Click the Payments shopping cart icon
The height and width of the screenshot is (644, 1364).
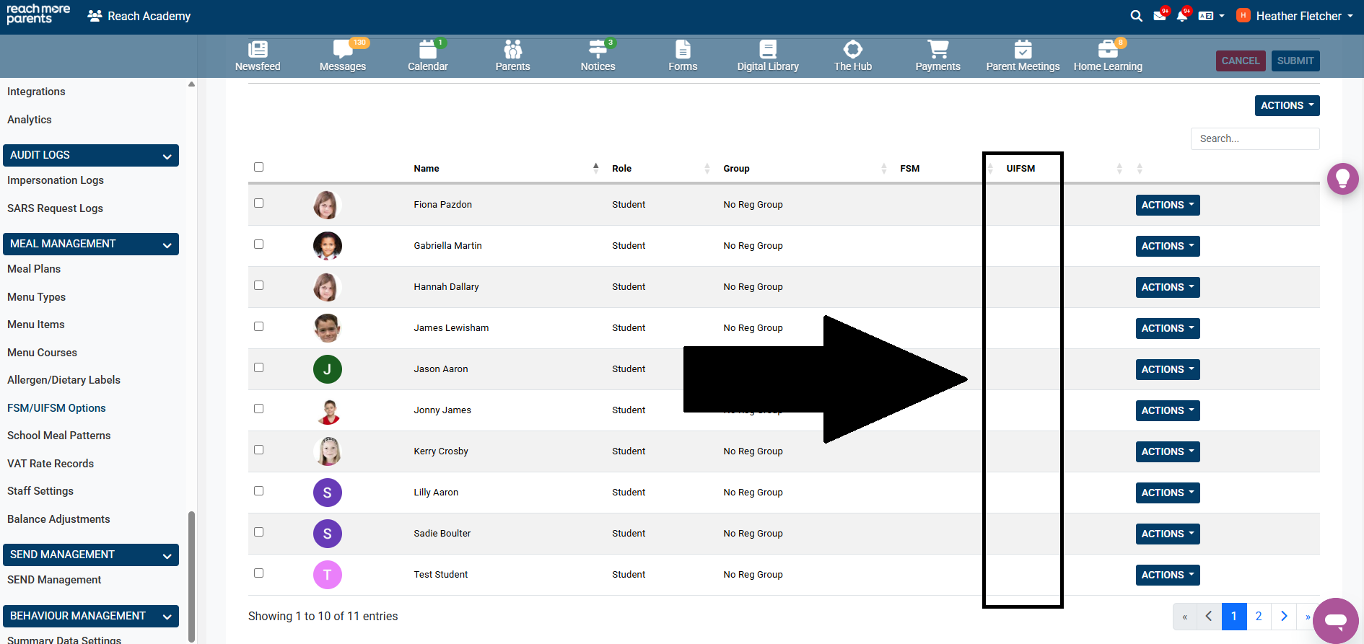(937, 50)
